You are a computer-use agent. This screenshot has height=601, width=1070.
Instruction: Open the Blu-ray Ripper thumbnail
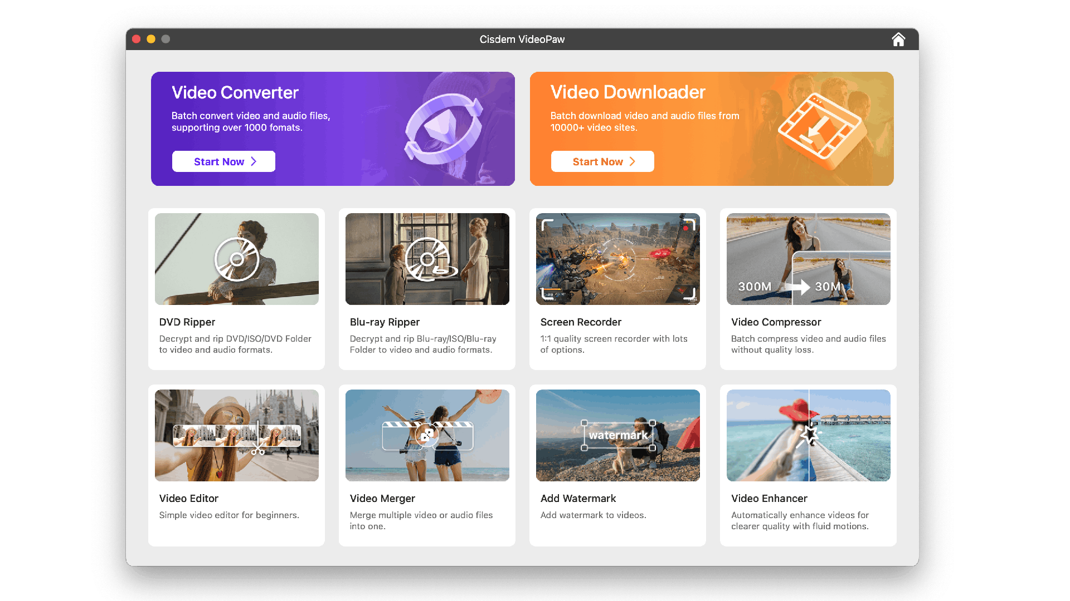tap(427, 259)
